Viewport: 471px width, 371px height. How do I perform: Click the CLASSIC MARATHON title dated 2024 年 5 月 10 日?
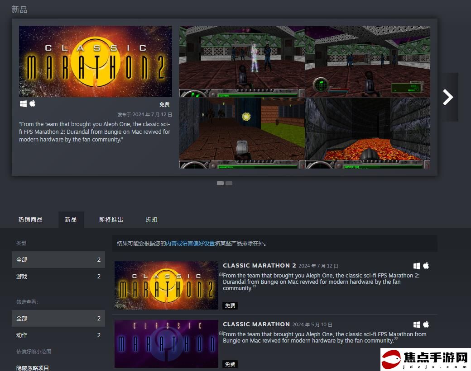256,324
